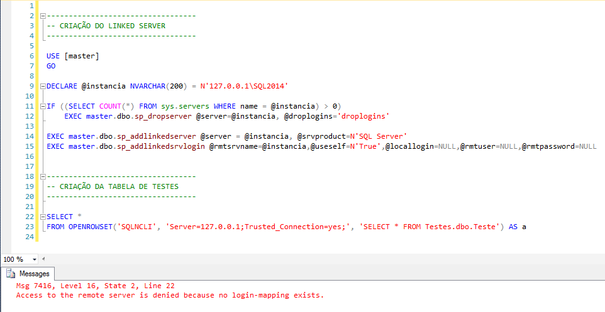This screenshot has height=312, width=605.
Task: Click the GO statement on line 7
Action: [51, 67]
